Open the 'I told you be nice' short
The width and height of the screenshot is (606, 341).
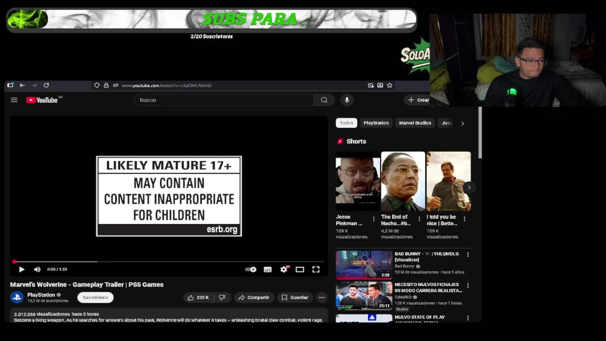pyautogui.click(x=449, y=181)
